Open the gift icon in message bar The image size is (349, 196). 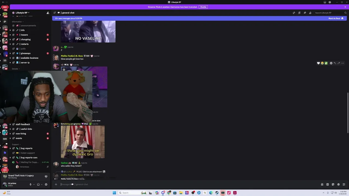point(322,184)
